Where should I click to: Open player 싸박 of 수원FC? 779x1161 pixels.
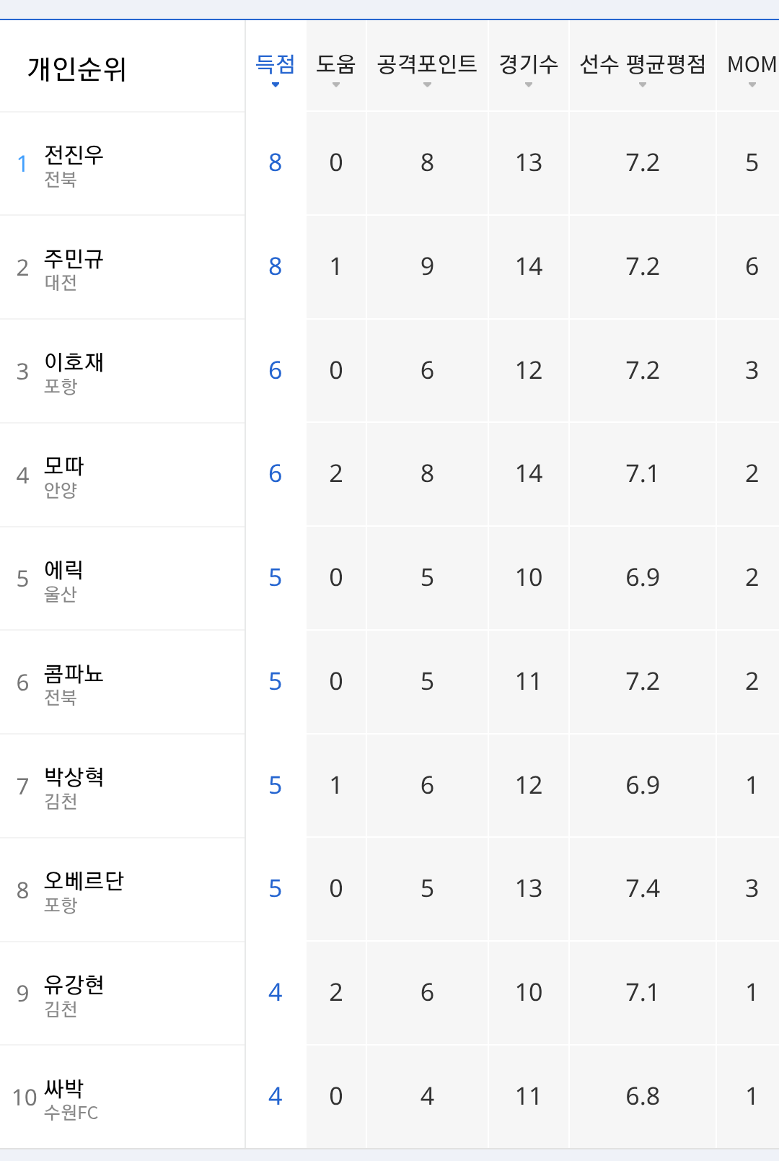(64, 1089)
